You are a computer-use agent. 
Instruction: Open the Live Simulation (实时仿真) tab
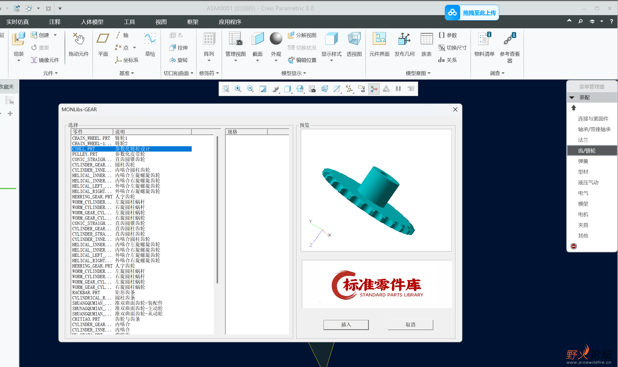click(x=18, y=22)
